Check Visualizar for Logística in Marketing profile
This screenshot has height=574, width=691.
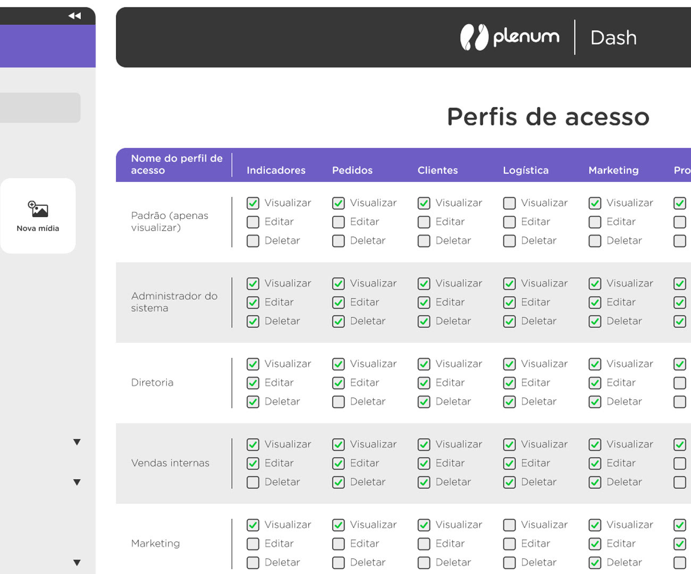coord(509,525)
